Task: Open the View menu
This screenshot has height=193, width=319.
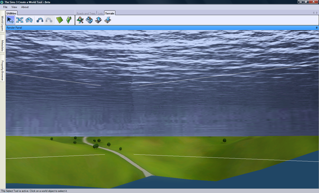Action: pyautogui.click(x=14, y=7)
